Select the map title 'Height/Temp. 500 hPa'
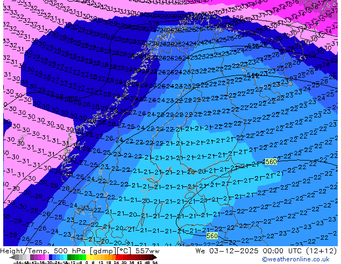341x264 pixels. pos(44,251)
